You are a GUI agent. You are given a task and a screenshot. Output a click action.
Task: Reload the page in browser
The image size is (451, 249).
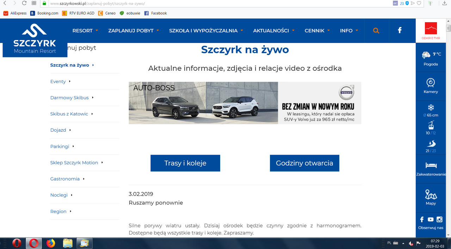tap(24, 3)
